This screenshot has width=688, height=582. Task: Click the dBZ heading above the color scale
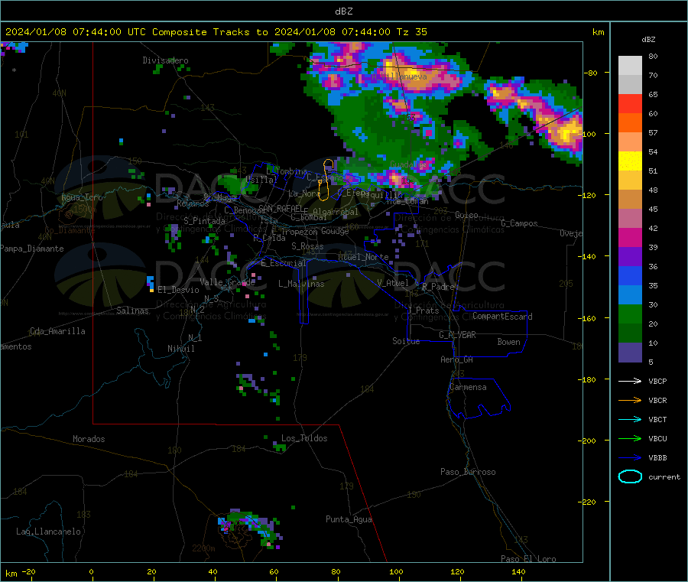(648, 40)
